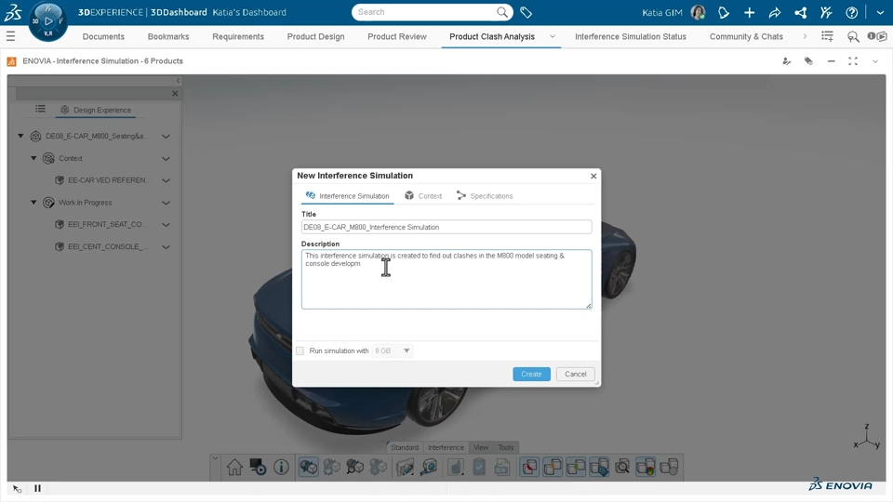Click the pie-chart cubes icon in toolbar

click(x=646, y=468)
